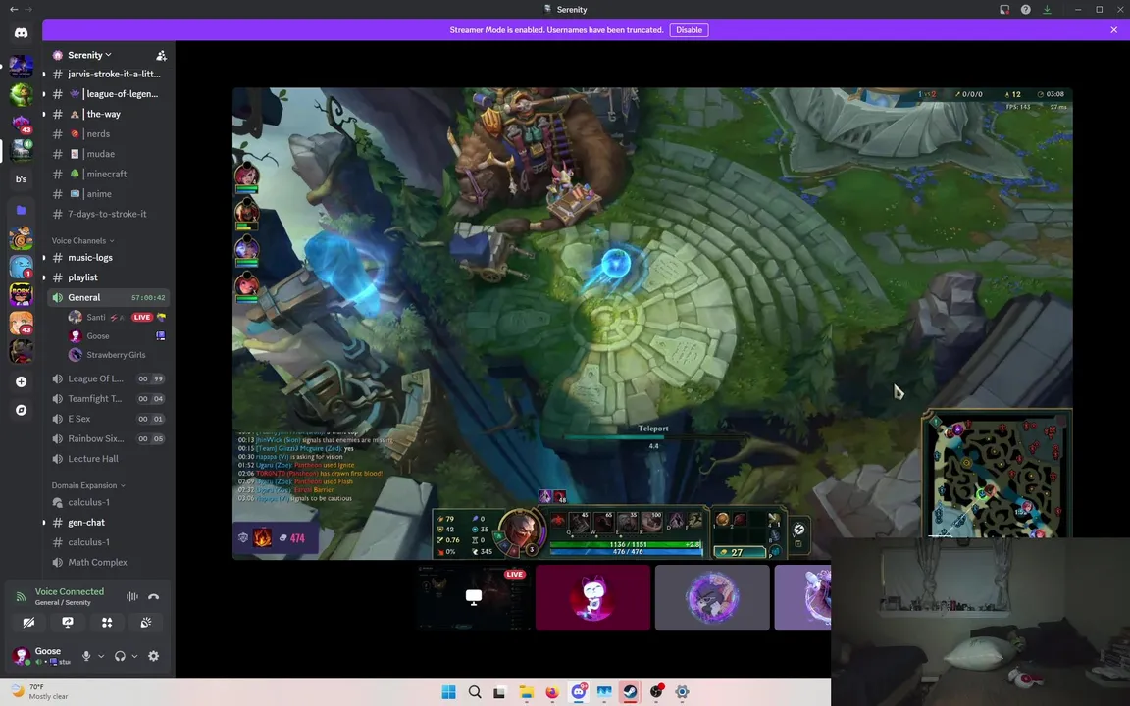Open the Serenity server dropdown menu
Viewport: 1130px width, 706px height.
[x=89, y=56]
